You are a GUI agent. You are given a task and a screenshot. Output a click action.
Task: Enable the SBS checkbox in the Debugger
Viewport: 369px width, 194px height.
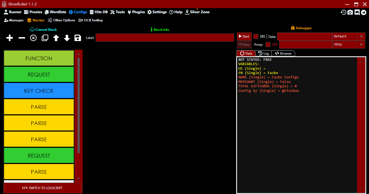coord(256,36)
